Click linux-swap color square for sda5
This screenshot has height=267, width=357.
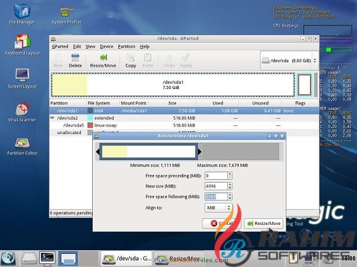pos(90,125)
